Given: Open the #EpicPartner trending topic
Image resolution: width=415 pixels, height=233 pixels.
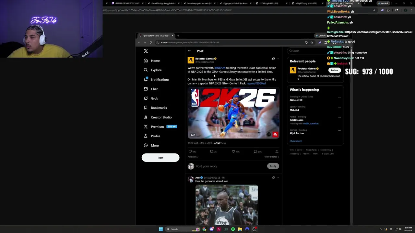Looking at the screenshot, I should click(x=297, y=133).
